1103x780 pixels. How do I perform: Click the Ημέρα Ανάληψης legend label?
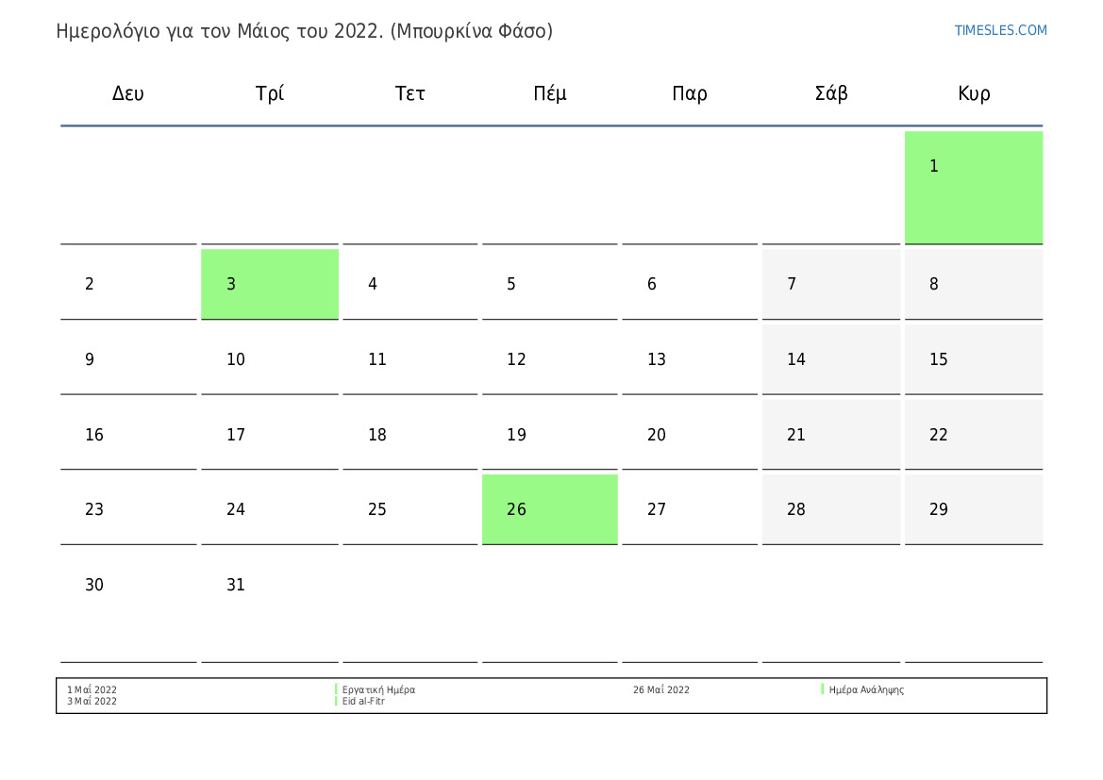(866, 689)
